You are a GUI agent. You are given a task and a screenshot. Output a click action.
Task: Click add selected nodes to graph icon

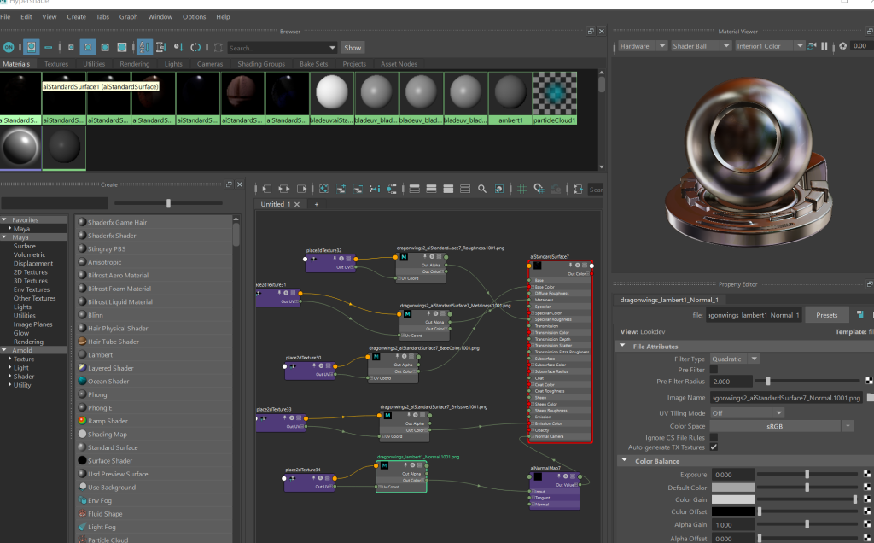341,189
